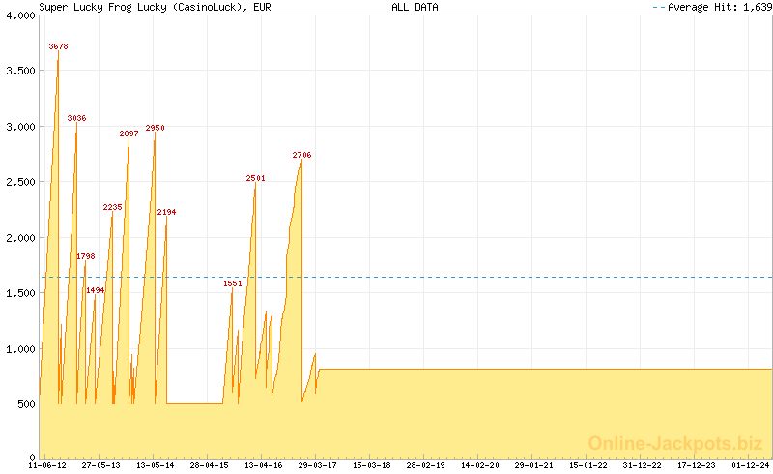Image resolution: width=773 pixels, height=474 pixels.
Task: Click the 01-12-24 date axis label
Action: point(750,465)
